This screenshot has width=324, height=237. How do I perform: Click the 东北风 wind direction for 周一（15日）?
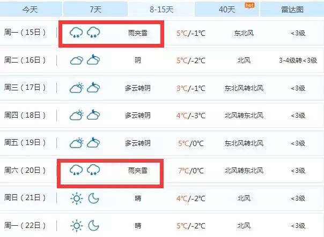(x=244, y=33)
